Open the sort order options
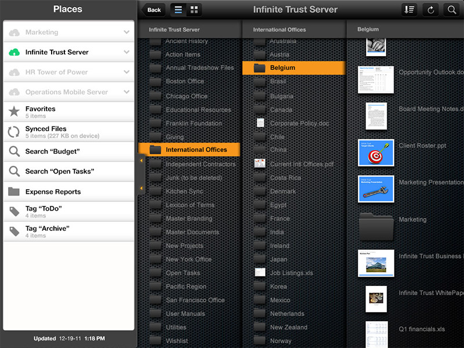This screenshot has height=348, width=464. pos(409,10)
